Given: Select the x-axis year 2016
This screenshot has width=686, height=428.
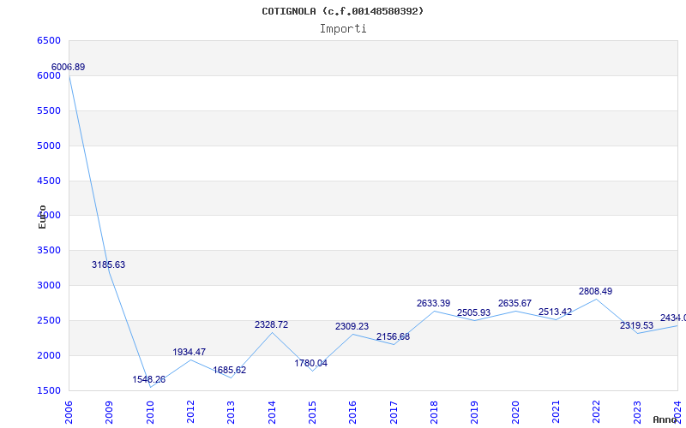Looking at the screenshot, I should click(353, 413).
